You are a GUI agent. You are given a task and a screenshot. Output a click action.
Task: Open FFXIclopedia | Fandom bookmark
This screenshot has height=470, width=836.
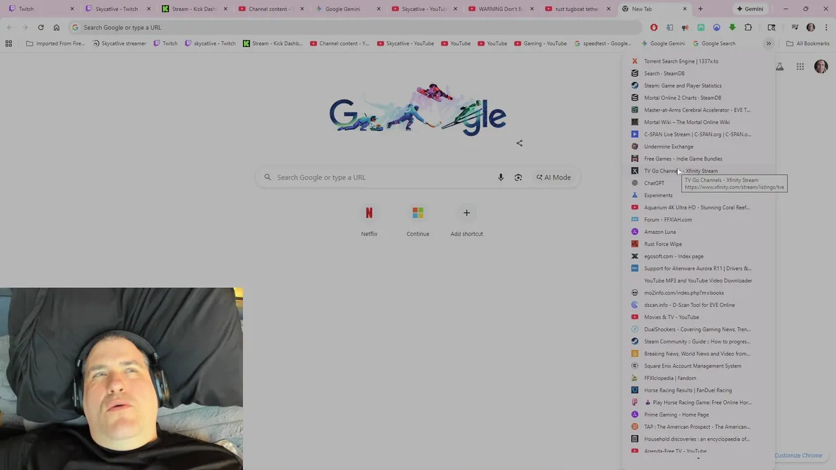698,378
